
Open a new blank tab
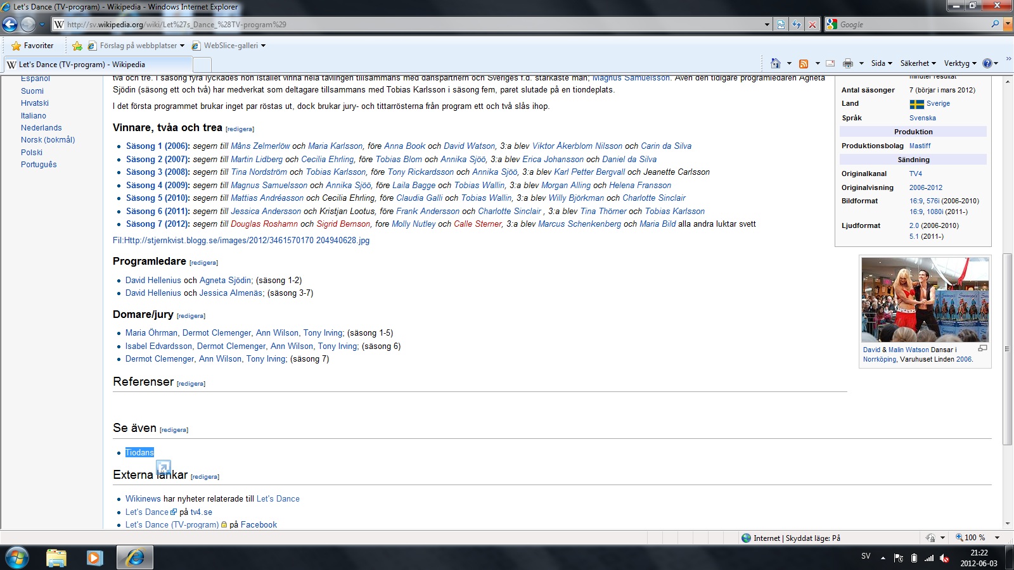pos(202,65)
